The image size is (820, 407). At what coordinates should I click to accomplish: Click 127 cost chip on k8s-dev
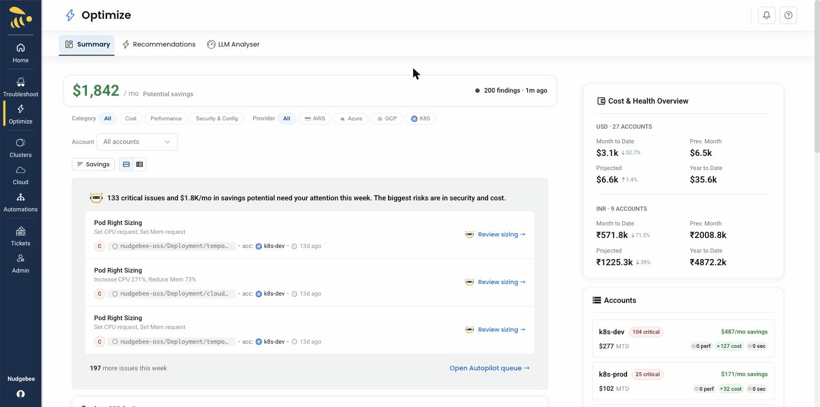click(x=729, y=346)
